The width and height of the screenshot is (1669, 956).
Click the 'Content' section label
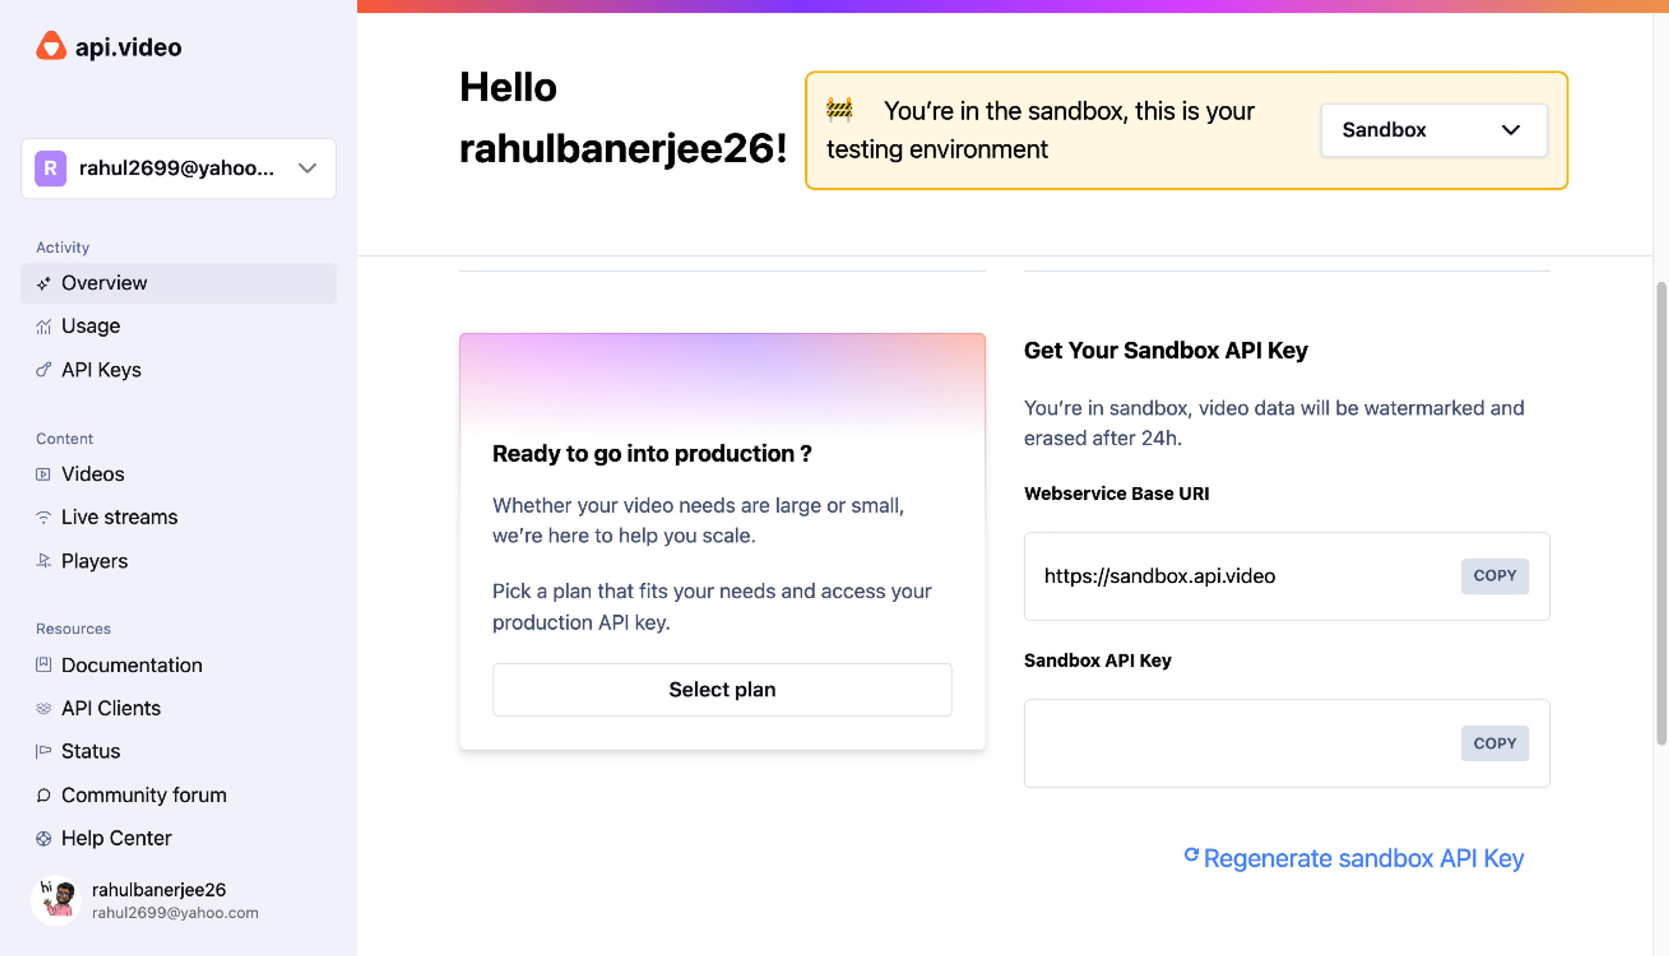pyautogui.click(x=64, y=438)
